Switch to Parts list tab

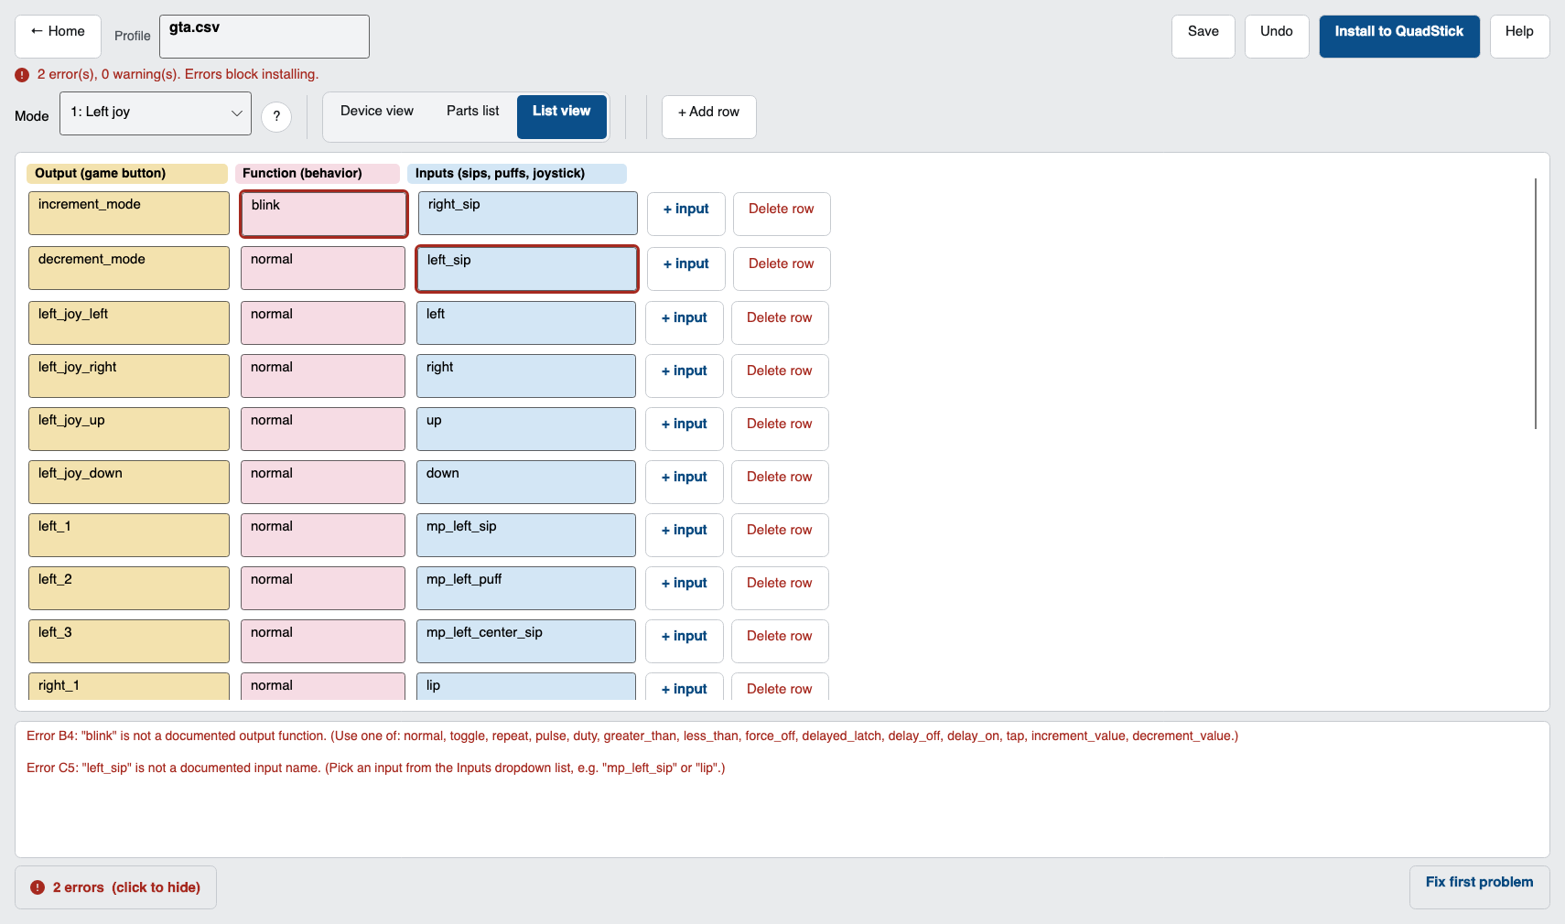pyautogui.click(x=473, y=117)
